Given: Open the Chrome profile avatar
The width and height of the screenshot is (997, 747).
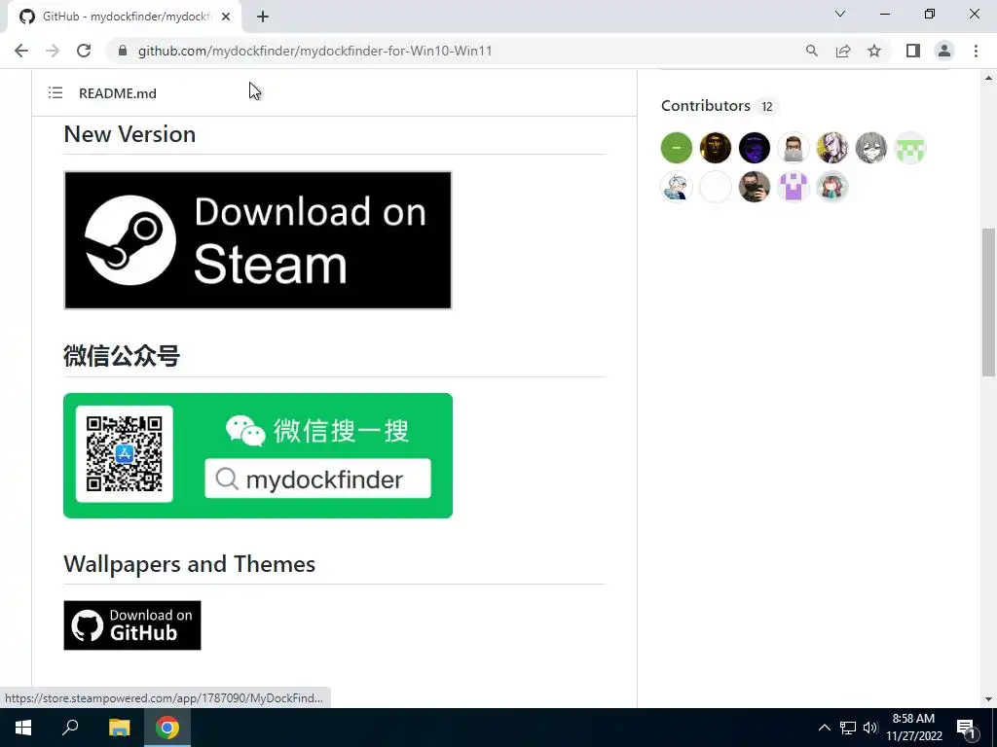Looking at the screenshot, I should pyautogui.click(x=944, y=51).
